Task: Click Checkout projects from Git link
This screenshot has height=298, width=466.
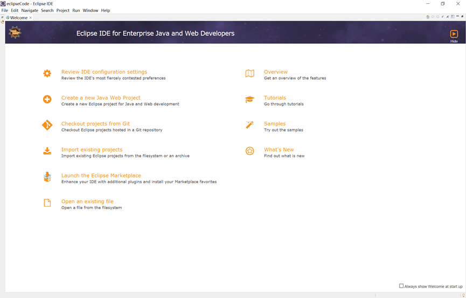Action: [95, 124]
